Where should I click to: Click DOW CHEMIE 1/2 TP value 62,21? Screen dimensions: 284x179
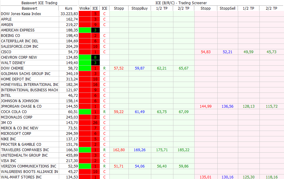coord(162,68)
